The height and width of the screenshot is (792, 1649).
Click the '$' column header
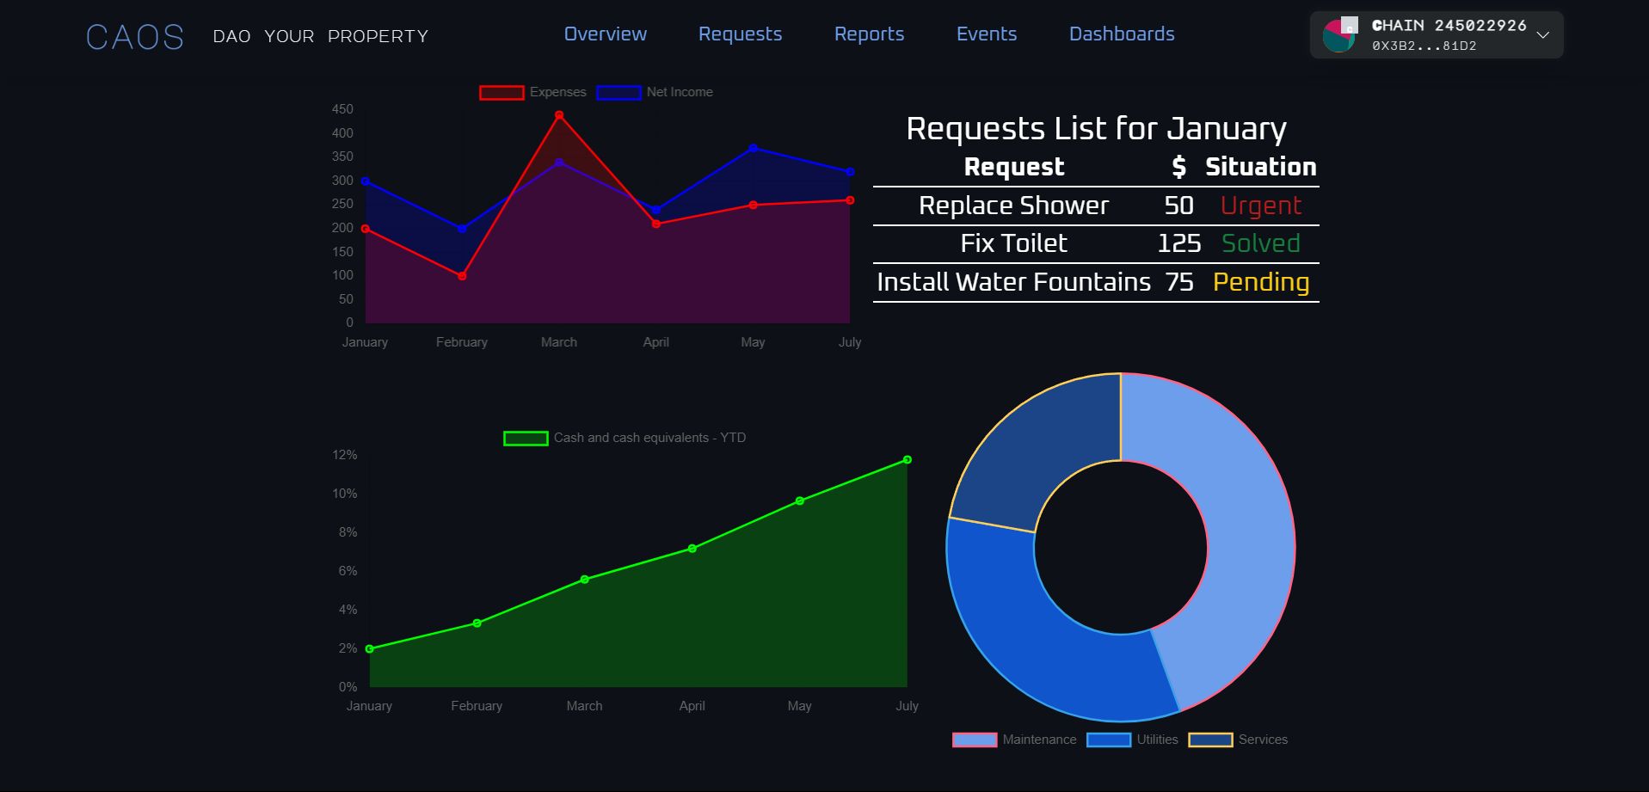[x=1179, y=167]
